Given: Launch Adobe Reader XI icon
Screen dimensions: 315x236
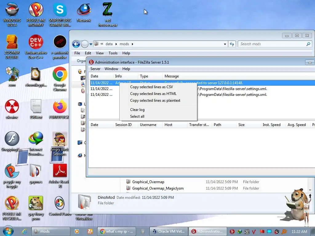Looking at the screenshot, I should coord(60,175).
